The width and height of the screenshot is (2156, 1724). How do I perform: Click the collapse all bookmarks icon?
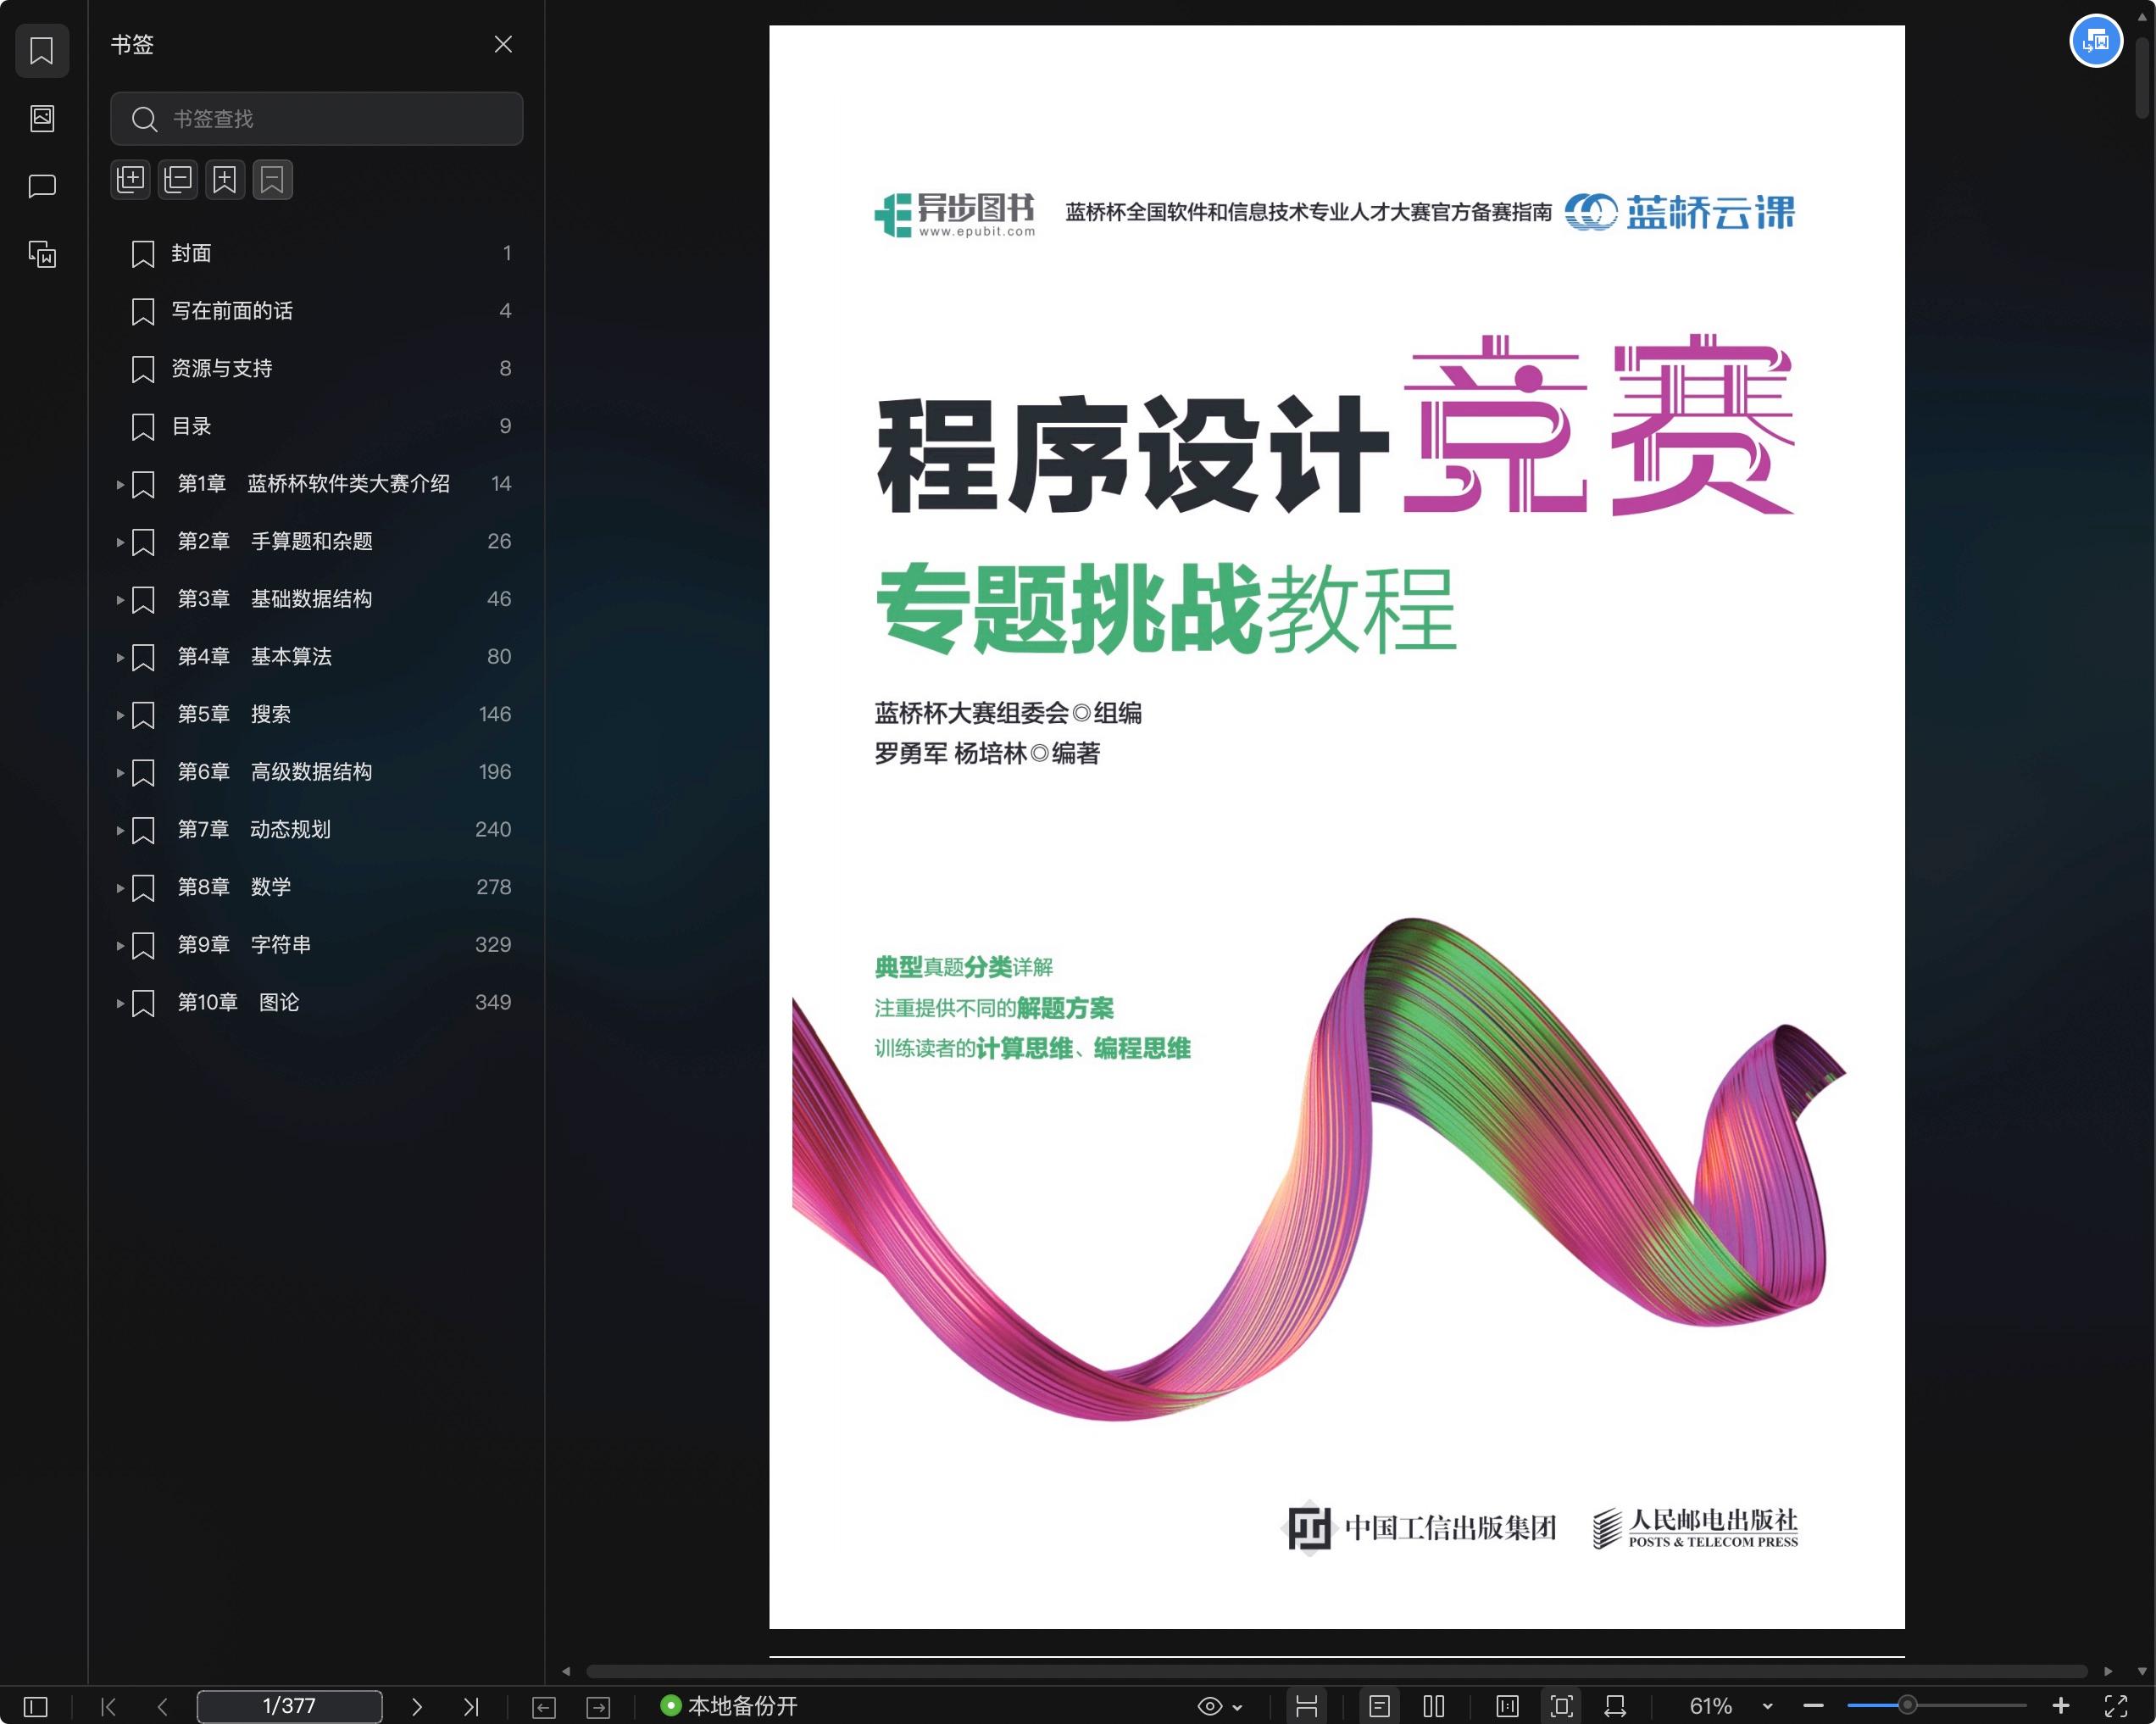click(x=178, y=180)
